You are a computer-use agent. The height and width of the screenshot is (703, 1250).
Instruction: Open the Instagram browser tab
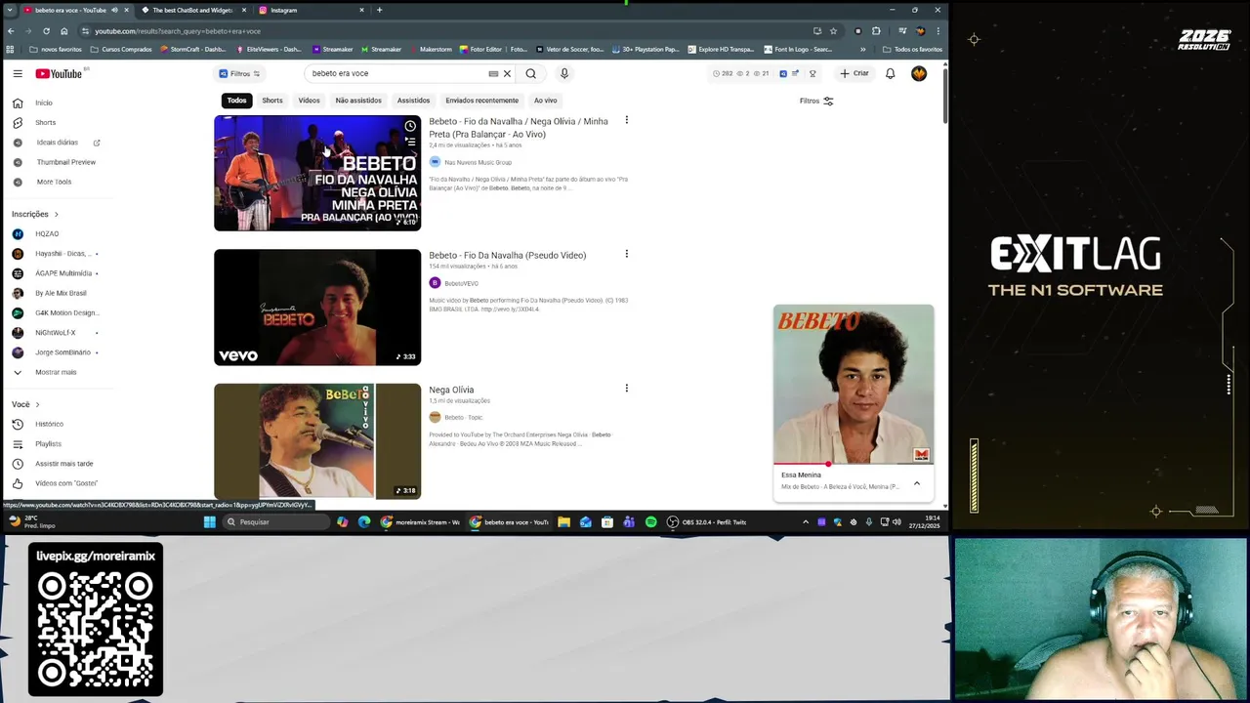pos(311,10)
